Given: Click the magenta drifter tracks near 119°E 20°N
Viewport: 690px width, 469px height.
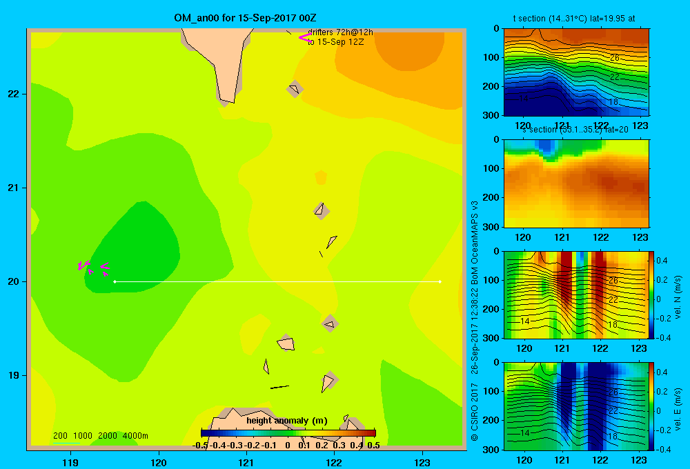Looking at the screenshot, I should tap(93, 267).
